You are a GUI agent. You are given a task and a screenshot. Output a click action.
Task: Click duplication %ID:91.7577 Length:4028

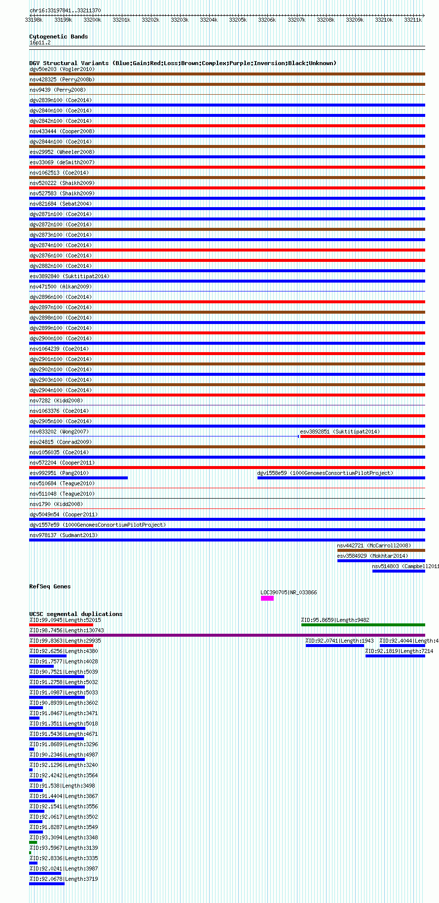click(64, 661)
